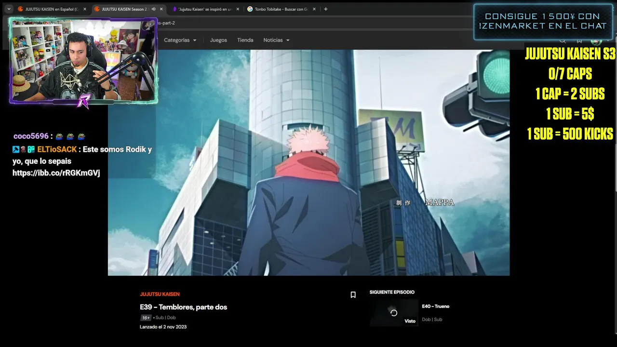Open a new browser tab
This screenshot has width=617, height=347.
click(x=326, y=9)
